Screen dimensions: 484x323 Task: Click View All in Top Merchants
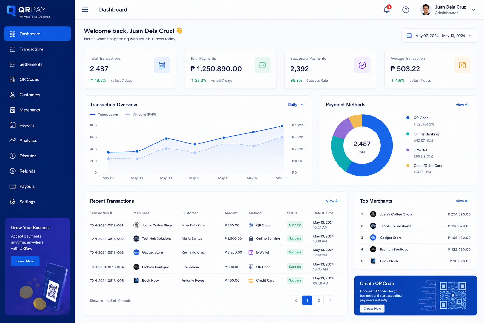[x=462, y=201]
